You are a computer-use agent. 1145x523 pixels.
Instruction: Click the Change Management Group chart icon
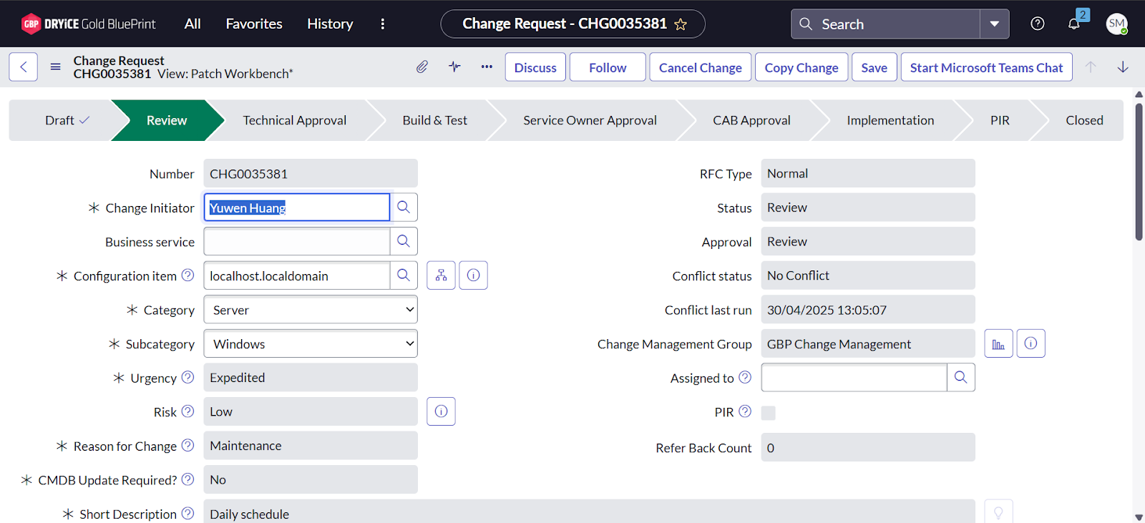click(998, 344)
